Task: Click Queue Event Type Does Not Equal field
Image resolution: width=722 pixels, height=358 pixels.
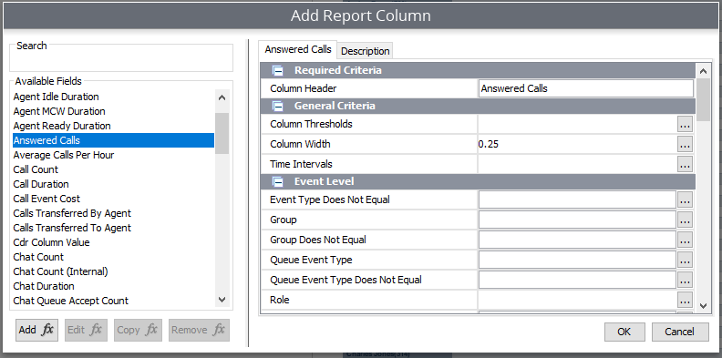Action: coord(577,280)
